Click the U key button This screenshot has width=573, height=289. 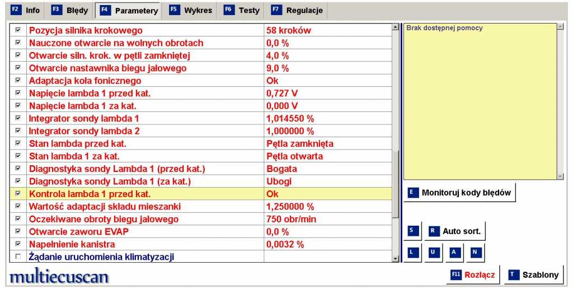pyautogui.click(x=433, y=252)
